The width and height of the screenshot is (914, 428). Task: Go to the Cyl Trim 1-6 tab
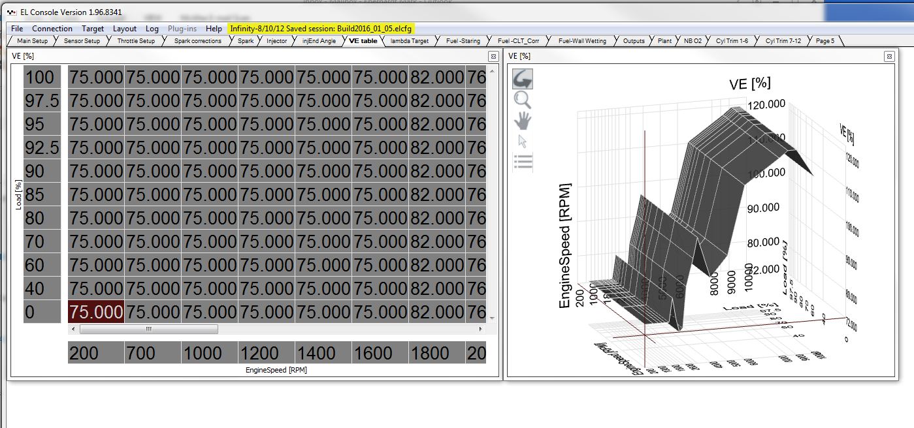click(732, 41)
